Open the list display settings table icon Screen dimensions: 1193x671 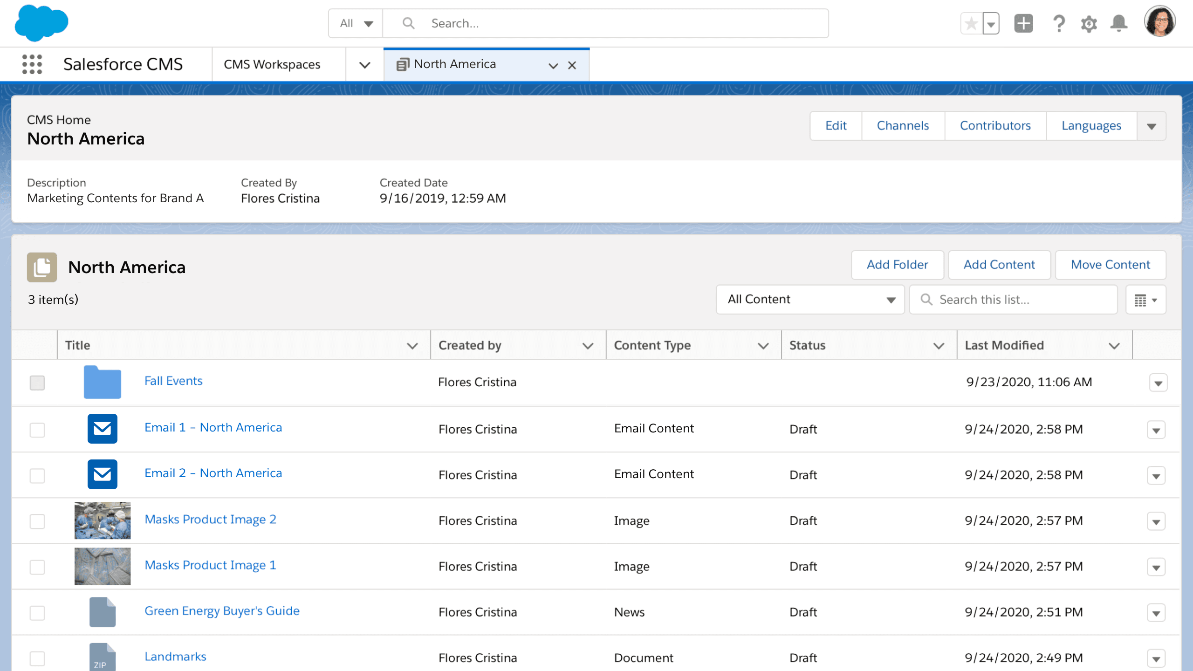pyautogui.click(x=1145, y=300)
